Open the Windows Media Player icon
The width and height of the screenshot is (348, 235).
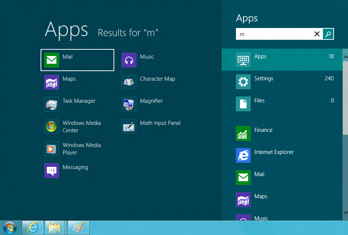click(52, 148)
